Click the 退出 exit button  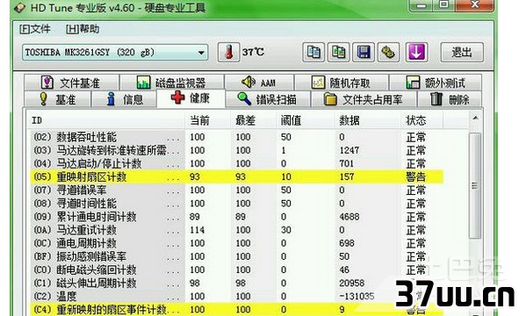coord(462,53)
